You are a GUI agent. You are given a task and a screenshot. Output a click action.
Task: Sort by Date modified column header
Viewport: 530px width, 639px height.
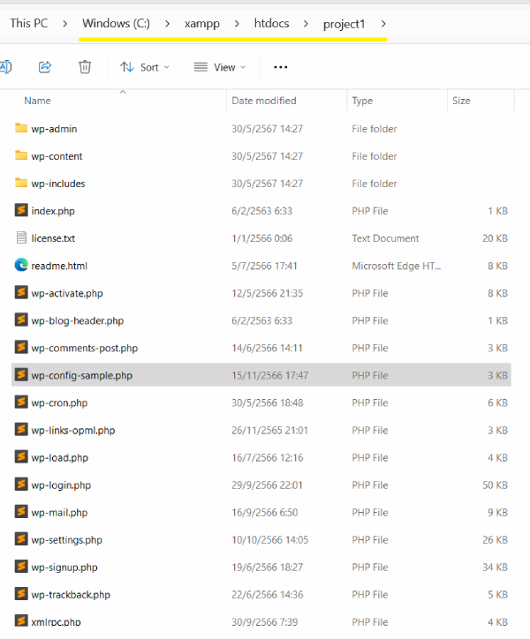pyautogui.click(x=264, y=101)
